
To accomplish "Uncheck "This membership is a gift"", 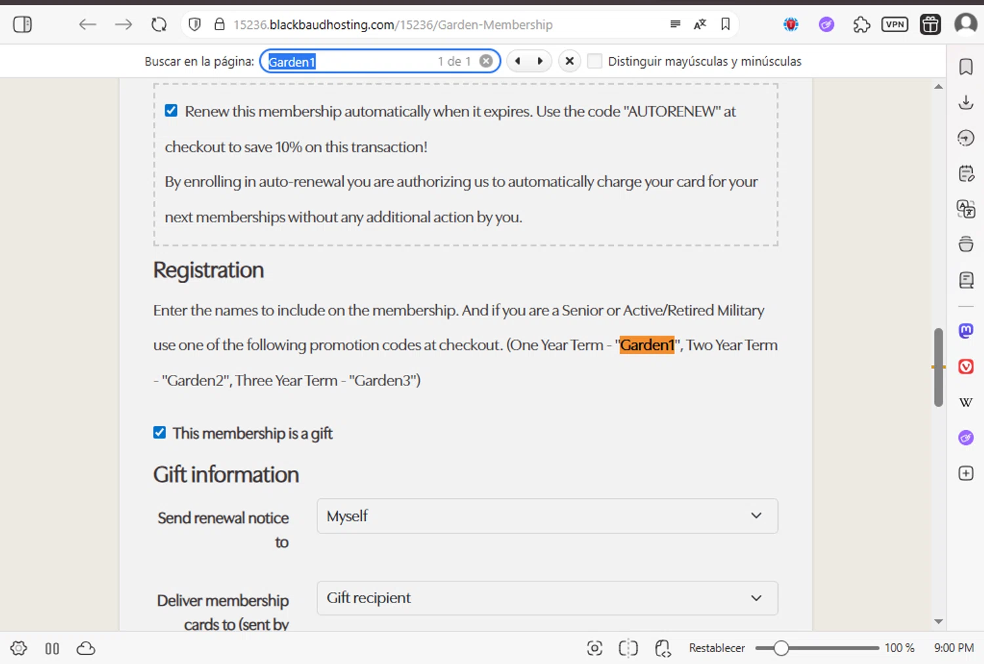I will pos(159,433).
